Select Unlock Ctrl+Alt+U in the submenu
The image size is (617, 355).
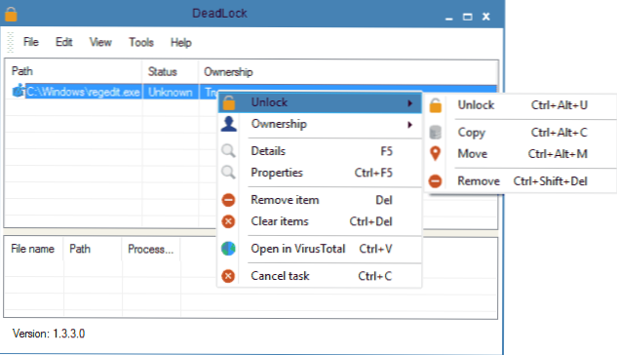click(x=521, y=105)
